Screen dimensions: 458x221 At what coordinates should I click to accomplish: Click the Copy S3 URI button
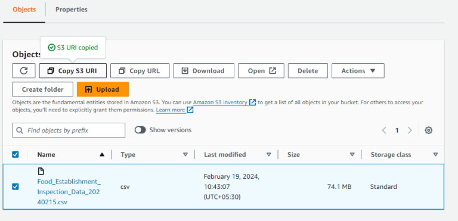[73, 71]
